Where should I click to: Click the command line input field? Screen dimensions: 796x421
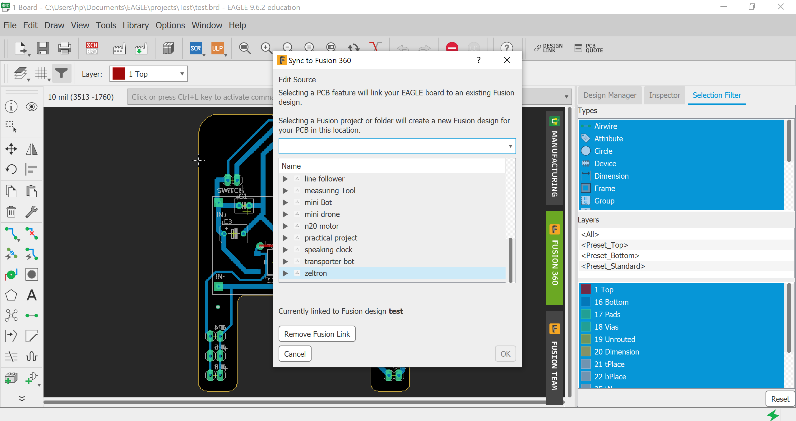pyautogui.click(x=199, y=97)
